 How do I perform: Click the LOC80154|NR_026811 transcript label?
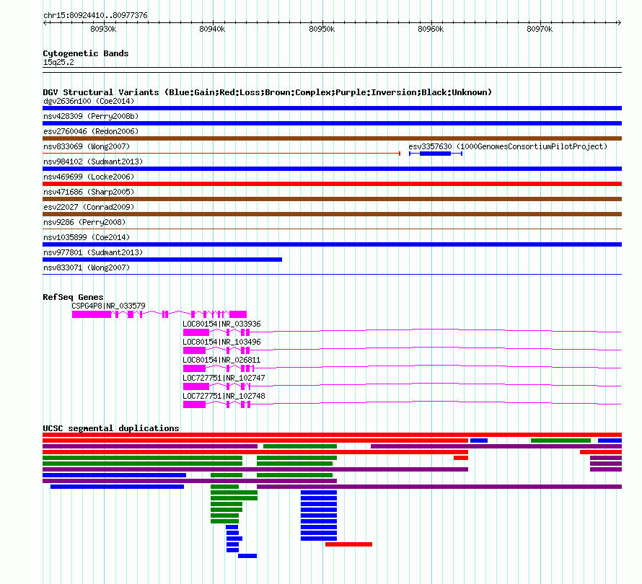[221, 360]
